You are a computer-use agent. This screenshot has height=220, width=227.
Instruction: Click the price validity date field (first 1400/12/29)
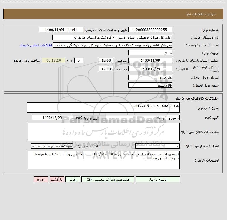[150, 69]
